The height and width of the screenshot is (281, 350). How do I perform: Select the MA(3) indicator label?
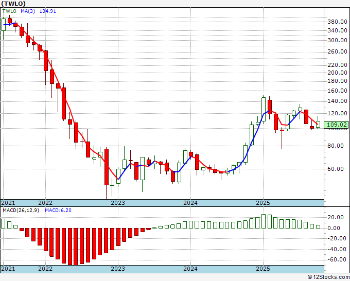[28, 11]
